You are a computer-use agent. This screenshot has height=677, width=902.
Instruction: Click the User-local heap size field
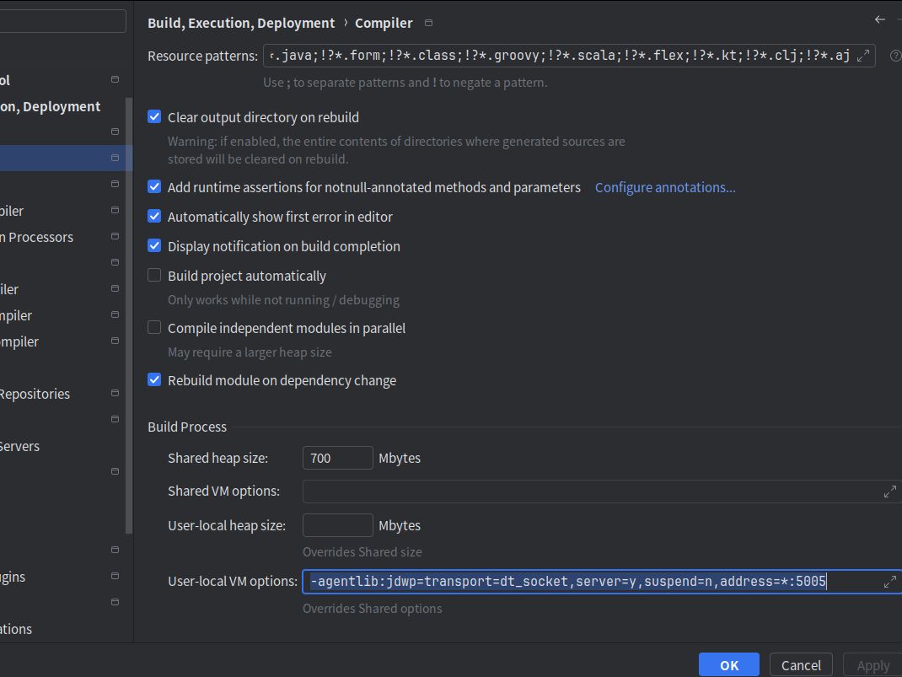tap(337, 525)
